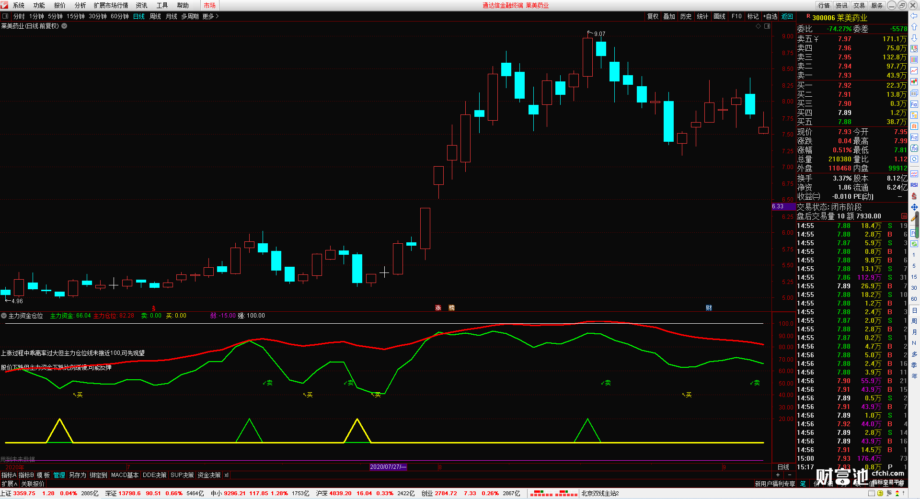Click the 涨 marker below the candlesticks
The image size is (920, 499).
coord(438,307)
